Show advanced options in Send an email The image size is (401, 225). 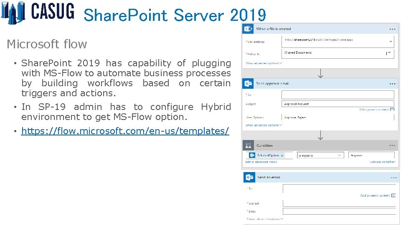click(x=265, y=219)
